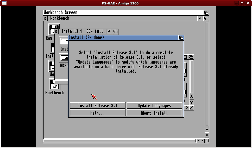The height and width of the screenshot is (148, 252).
Task: Click the depth gadget of the window behind the installer
Action: pyautogui.click(x=191, y=57)
